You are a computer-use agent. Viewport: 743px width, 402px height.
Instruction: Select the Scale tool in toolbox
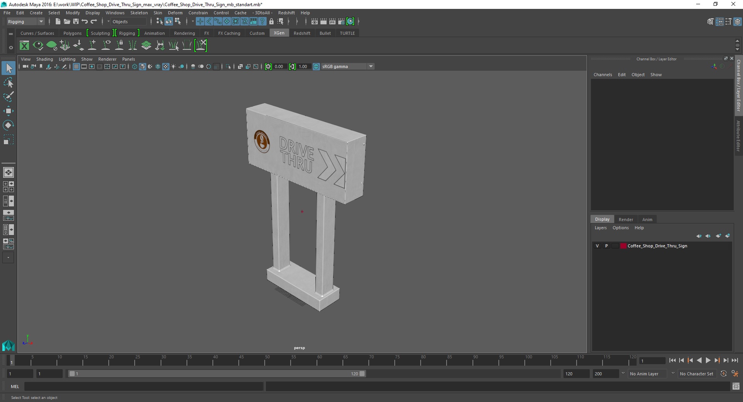pyautogui.click(x=8, y=140)
